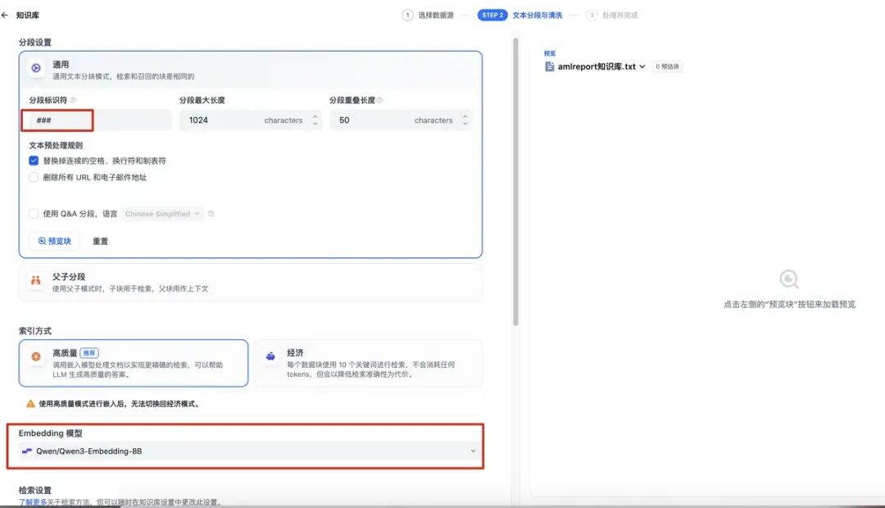Viewport: 885px width, 508px height.
Task: Click the magnifier preview placeholder icon
Action: point(789,279)
